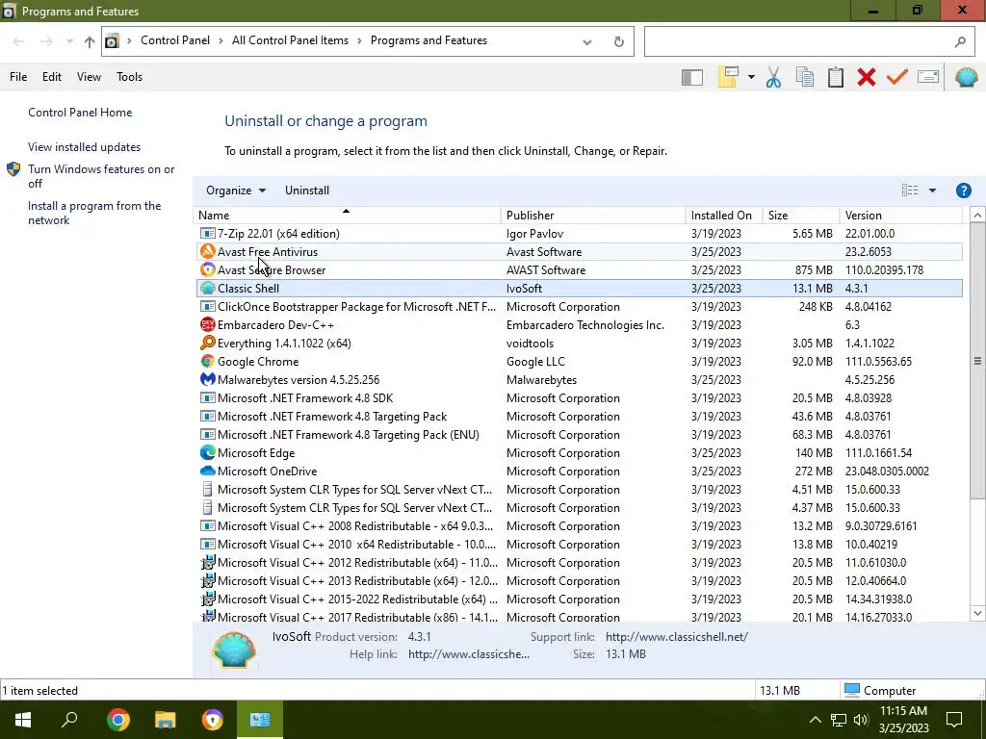The height and width of the screenshot is (739, 986).
Task: Toggle the navigation pane icon in toolbar
Action: [x=691, y=77]
